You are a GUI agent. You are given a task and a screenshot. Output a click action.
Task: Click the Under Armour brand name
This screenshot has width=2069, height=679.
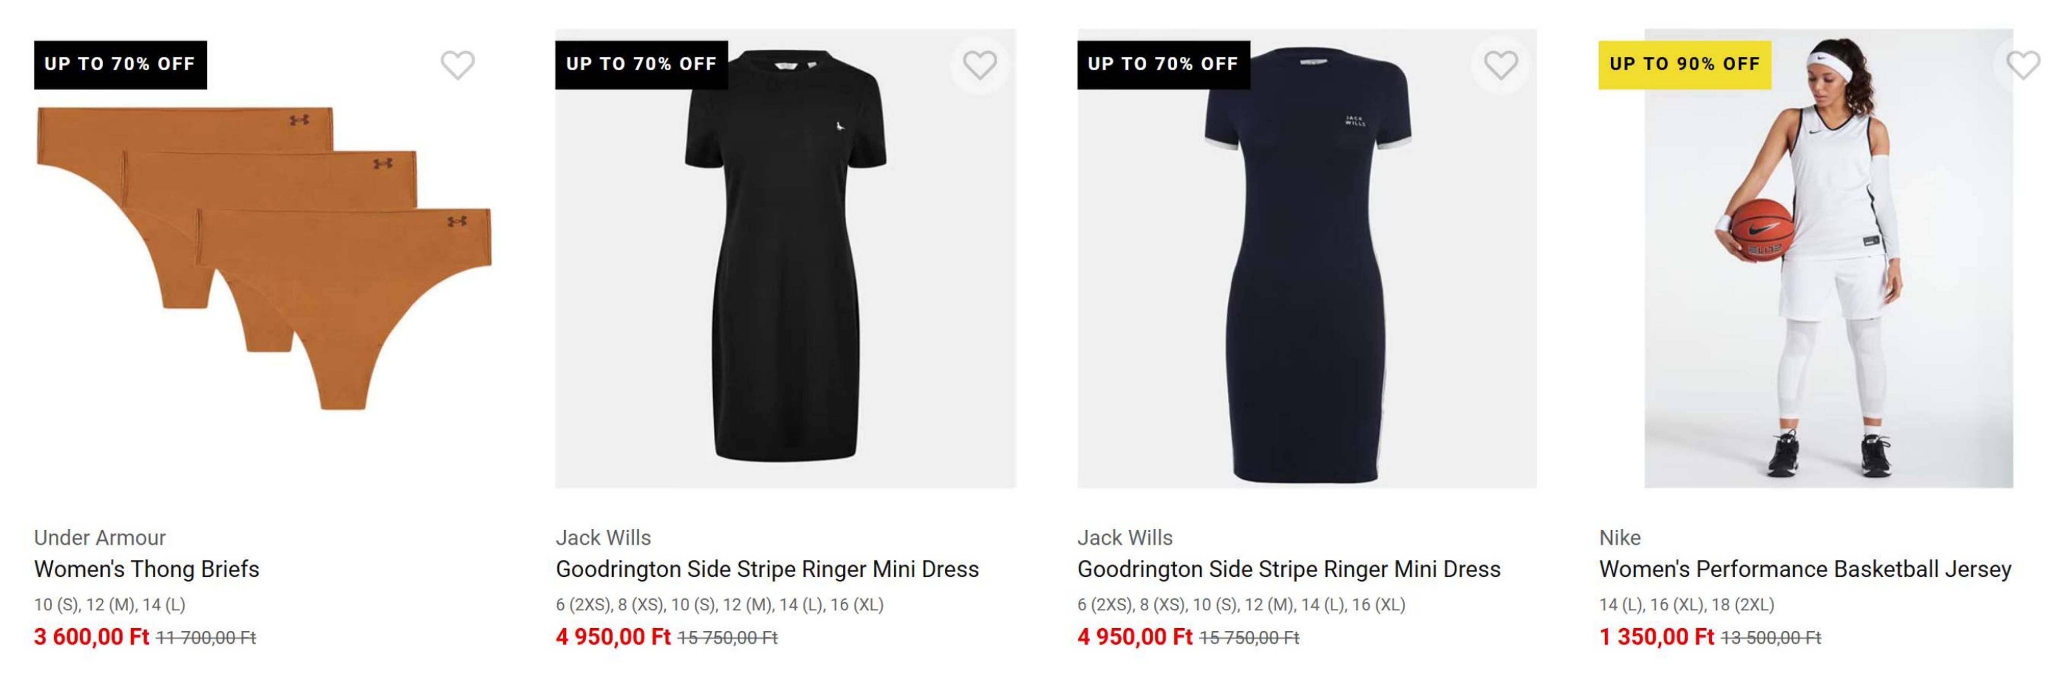tap(99, 537)
